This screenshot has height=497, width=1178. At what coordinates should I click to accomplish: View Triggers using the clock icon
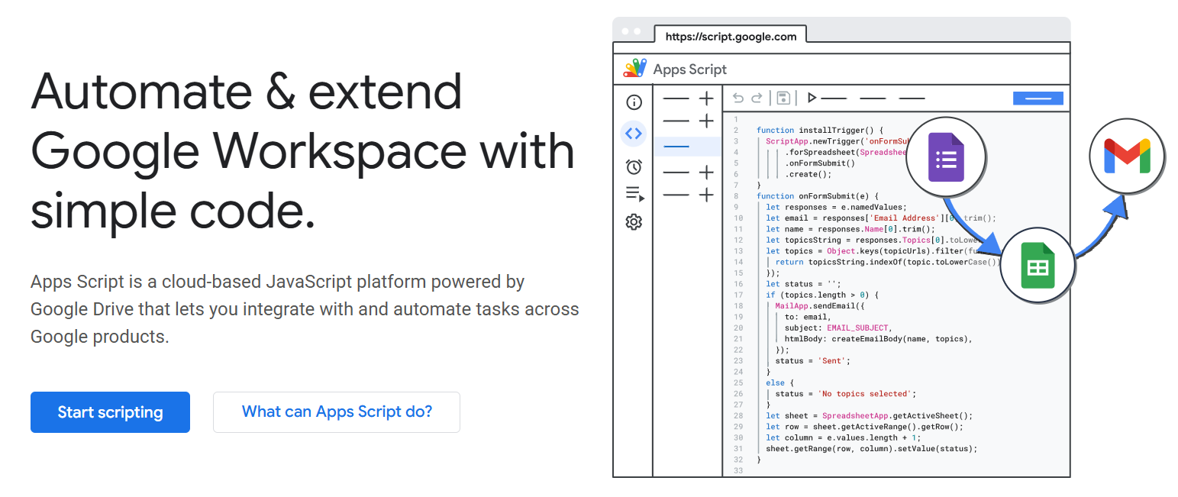click(634, 166)
